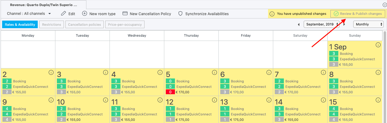This screenshot has width=387, height=123.
Task: Click the plus icon for New room type
Action: (x=85, y=14)
